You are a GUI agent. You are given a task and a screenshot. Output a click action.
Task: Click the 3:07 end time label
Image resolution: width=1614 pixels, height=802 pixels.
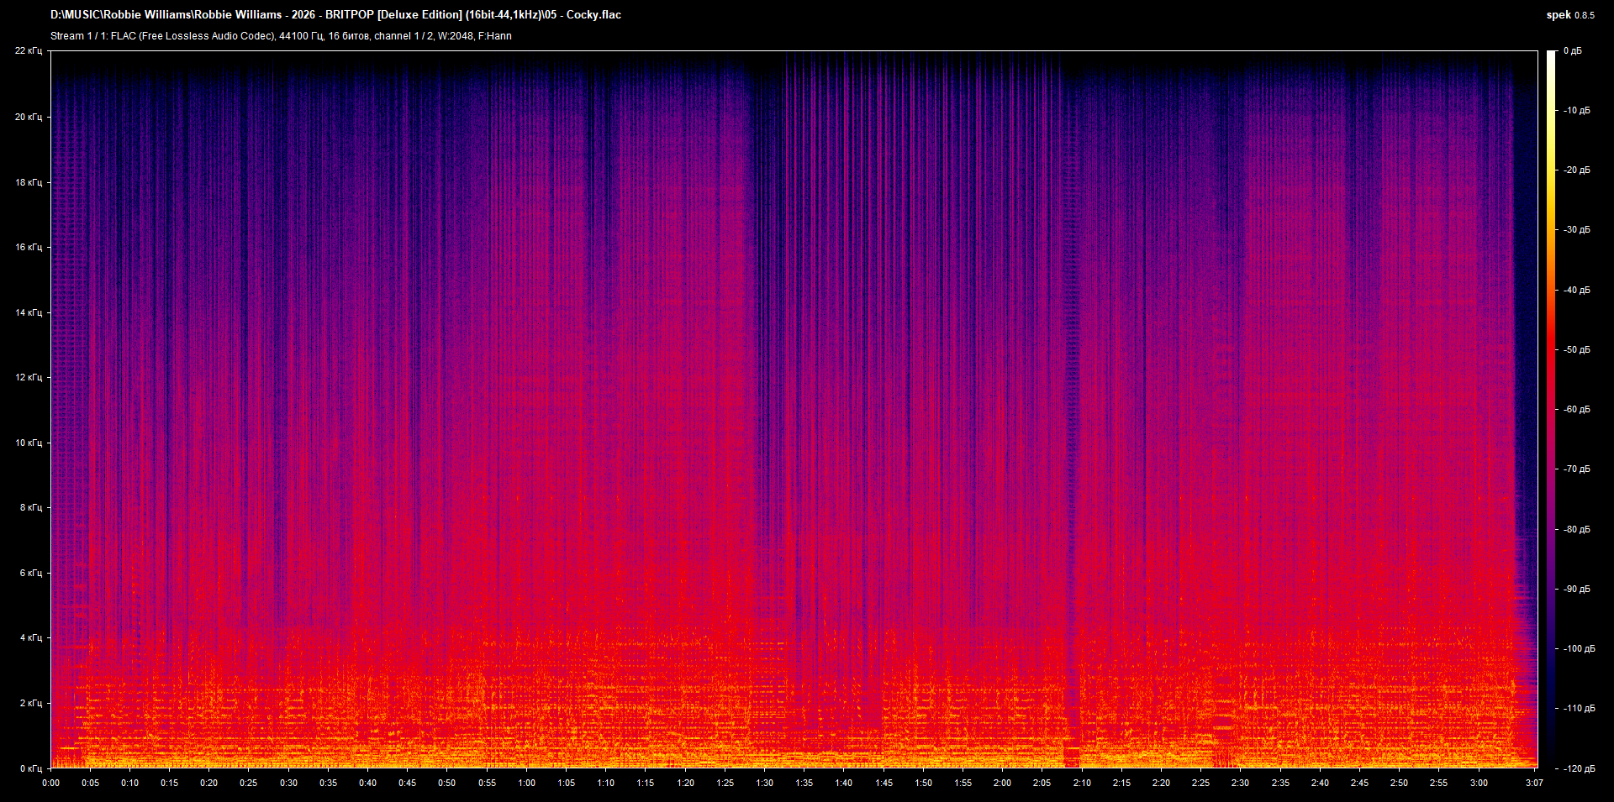[x=1534, y=783]
